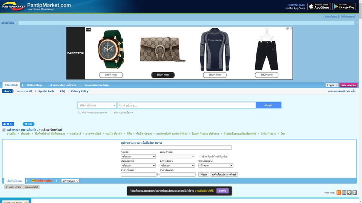Select the Online Shop tab
The width and height of the screenshot is (362, 203).
34,85
